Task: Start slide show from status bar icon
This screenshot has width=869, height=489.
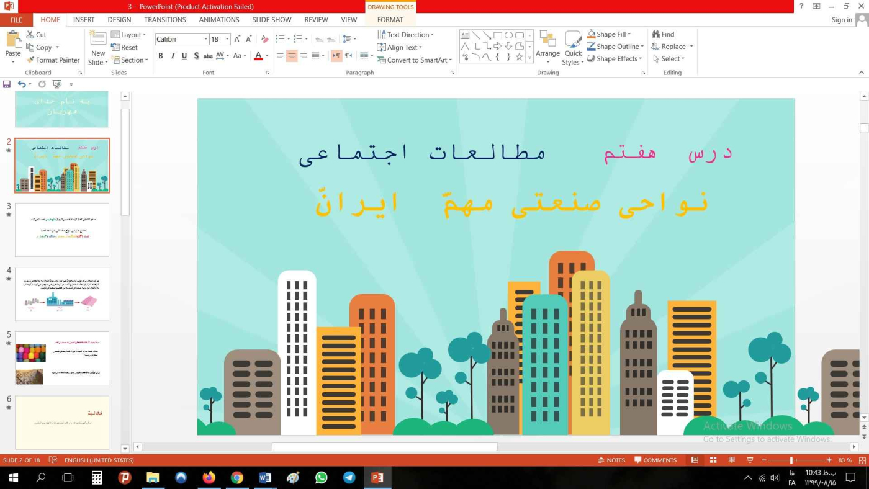Action: pyautogui.click(x=750, y=460)
